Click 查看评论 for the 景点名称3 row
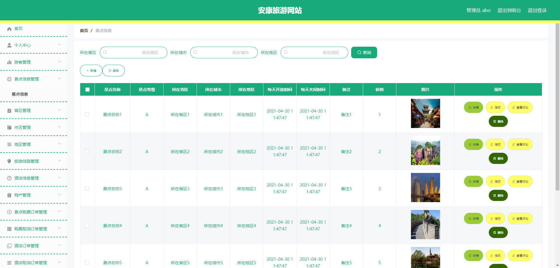Viewport: 560px width, 268px height. point(520,181)
